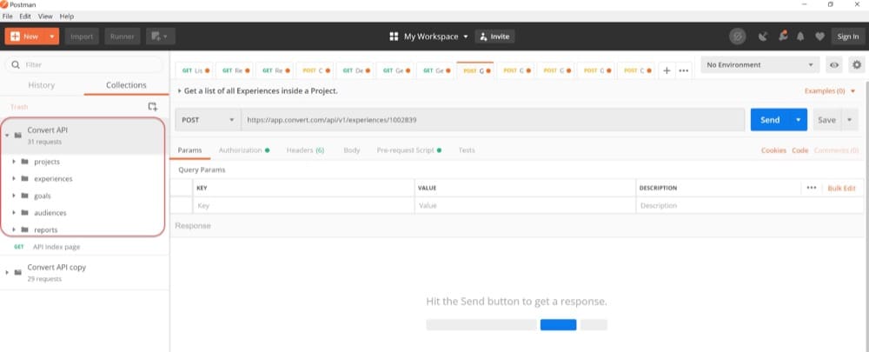Click the Invite button
Image resolution: width=869 pixels, height=352 pixels.
494,37
